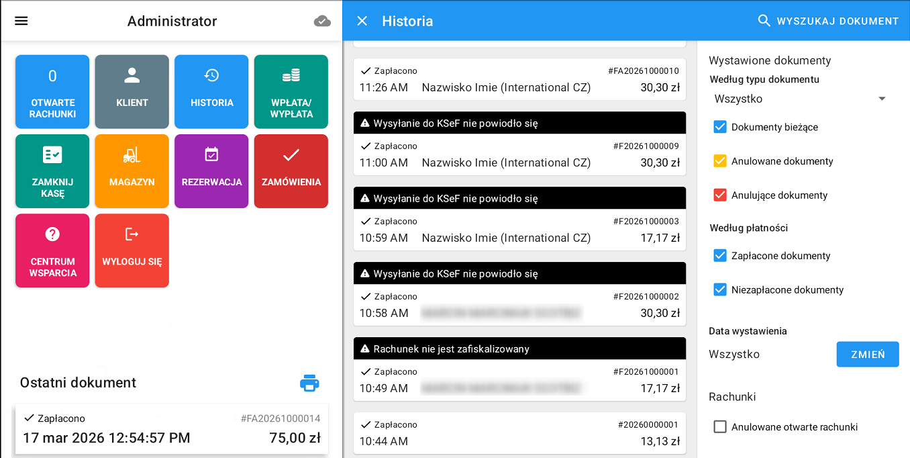Click the 'Według płatności' heading
Viewport: 910px width, 458px height.
point(749,228)
